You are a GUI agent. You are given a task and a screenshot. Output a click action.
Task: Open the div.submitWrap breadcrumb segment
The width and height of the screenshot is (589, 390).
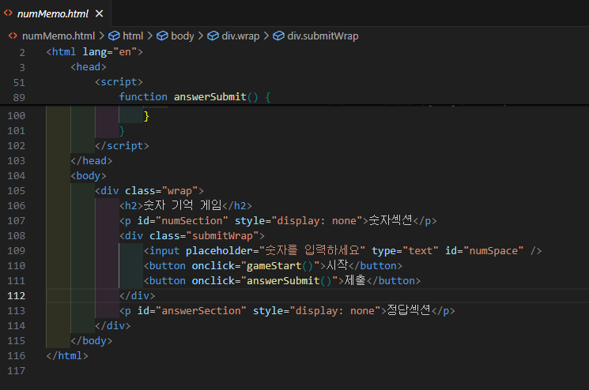[x=323, y=36]
